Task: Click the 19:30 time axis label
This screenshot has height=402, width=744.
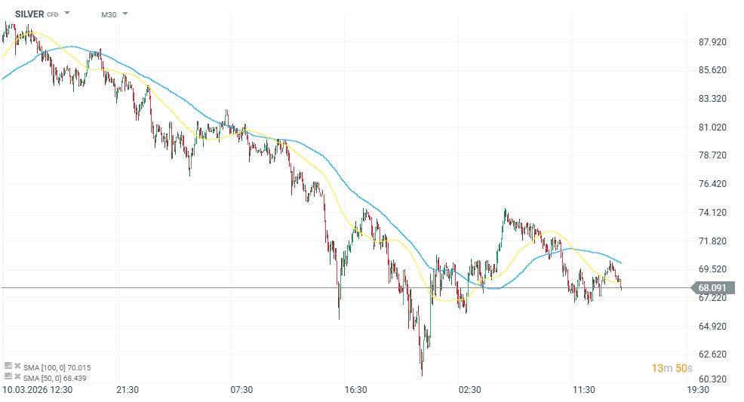Action: pyautogui.click(x=697, y=390)
